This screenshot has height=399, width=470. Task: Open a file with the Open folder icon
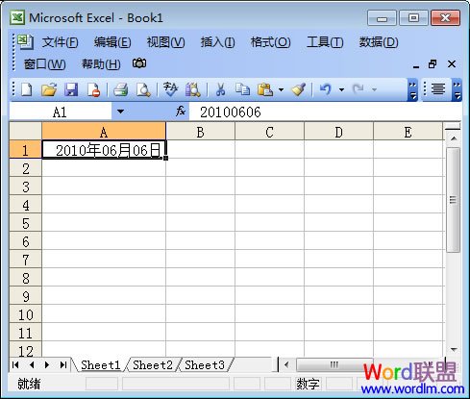pos(49,89)
